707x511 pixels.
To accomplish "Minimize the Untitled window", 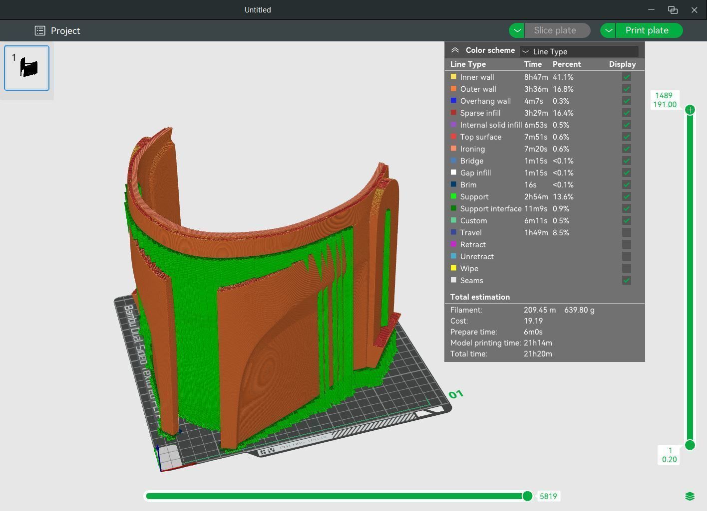I will [x=651, y=10].
